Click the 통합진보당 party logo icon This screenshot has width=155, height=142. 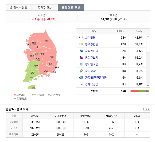click(81, 58)
